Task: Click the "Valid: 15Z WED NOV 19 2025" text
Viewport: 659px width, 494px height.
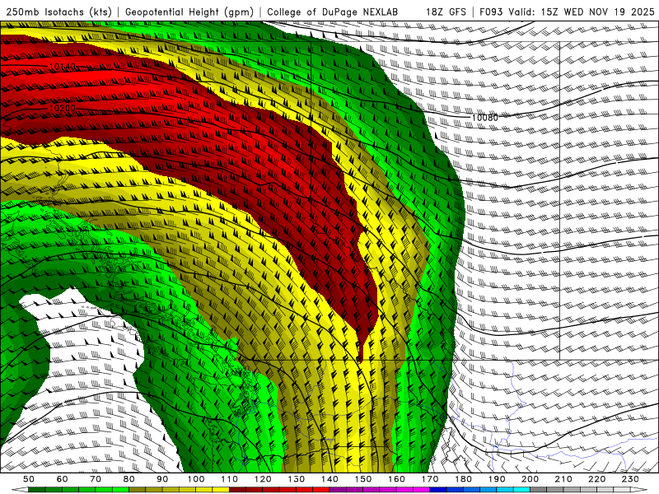Action: pos(582,12)
